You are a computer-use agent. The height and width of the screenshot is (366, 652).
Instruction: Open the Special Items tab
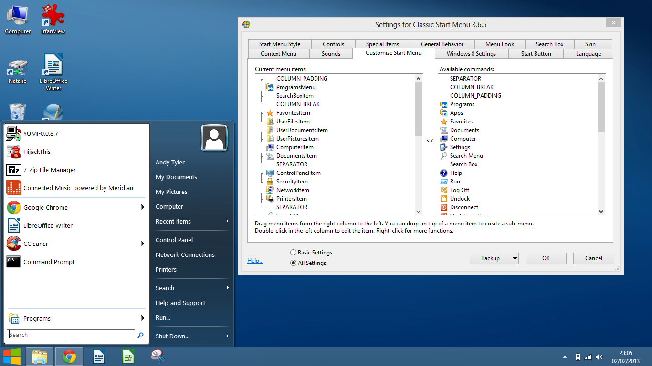coord(382,44)
